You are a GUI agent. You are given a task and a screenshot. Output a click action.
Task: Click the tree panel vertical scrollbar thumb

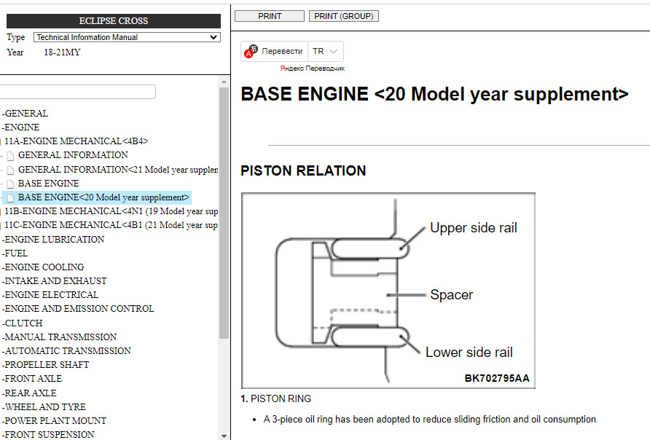(x=224, y=213)
